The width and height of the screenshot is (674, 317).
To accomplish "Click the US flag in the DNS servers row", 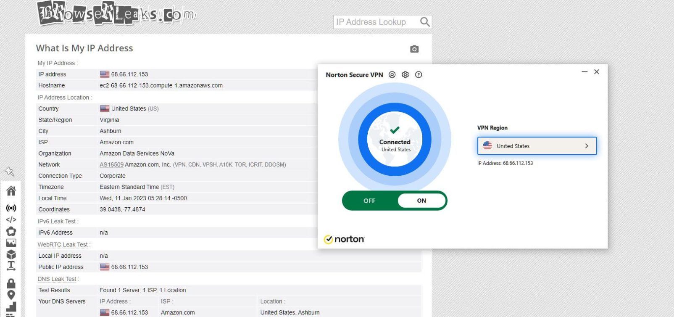I will pos(105,312).
